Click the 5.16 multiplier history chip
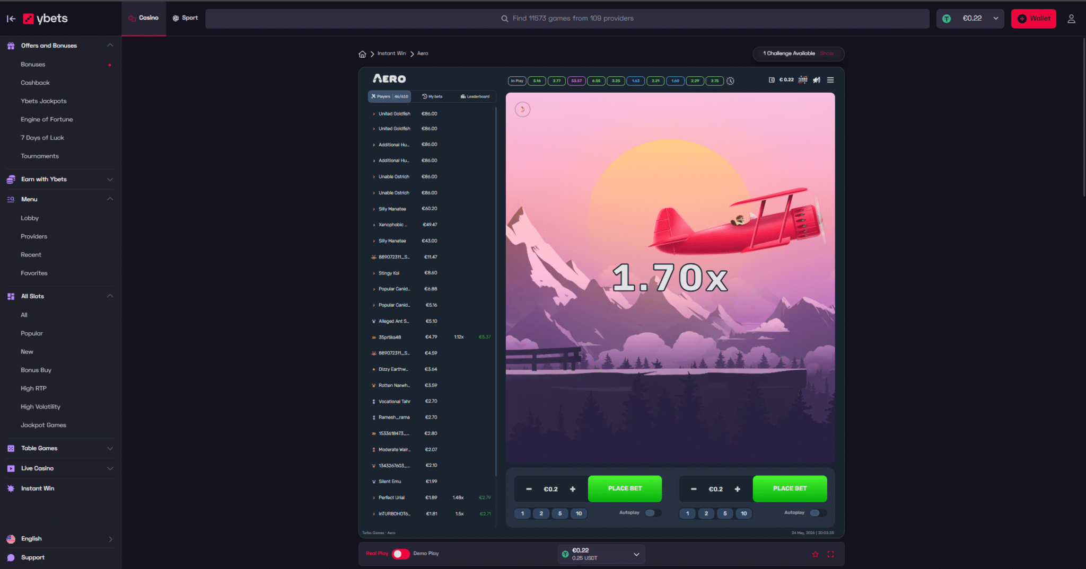The width and height of the screenshot is (1086, 569). tap(537, 81)
